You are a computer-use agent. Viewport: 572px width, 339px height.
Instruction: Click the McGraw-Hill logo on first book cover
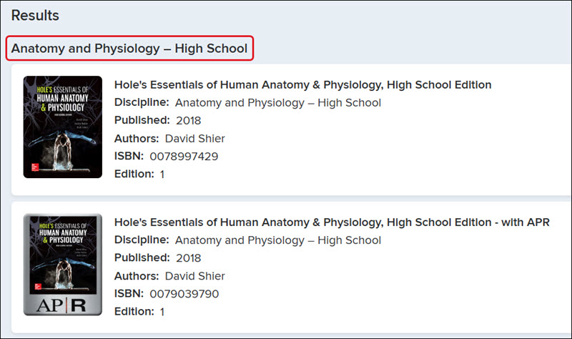pyautogui.click(x=35, y=167)
